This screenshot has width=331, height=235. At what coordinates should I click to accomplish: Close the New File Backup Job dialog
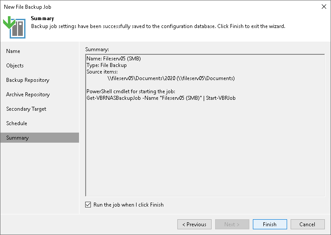(x=324, y=7)
